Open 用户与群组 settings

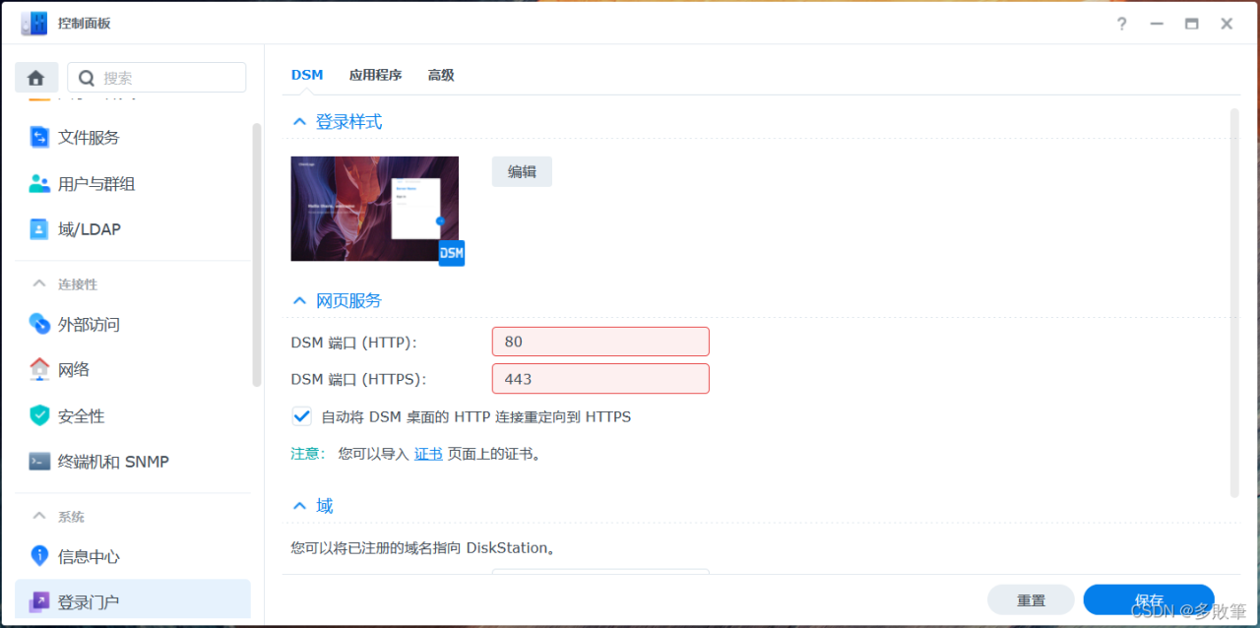click(x=133, y=183)
